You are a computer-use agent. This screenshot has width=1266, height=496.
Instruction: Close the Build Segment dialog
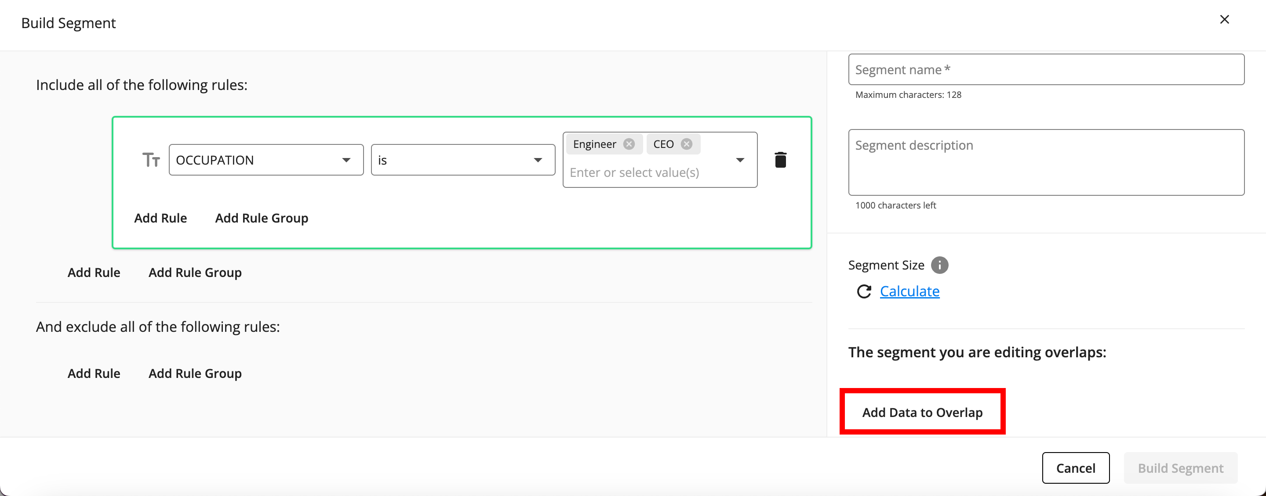1224,20
